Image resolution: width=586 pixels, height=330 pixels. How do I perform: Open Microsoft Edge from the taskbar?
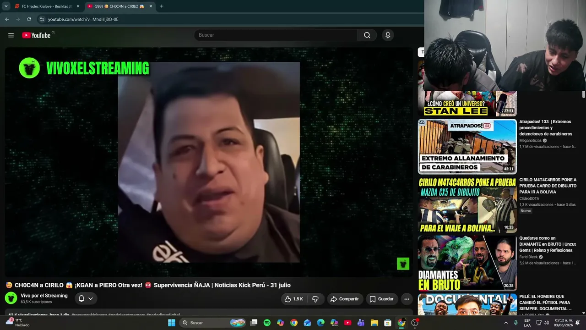(320, 323)
